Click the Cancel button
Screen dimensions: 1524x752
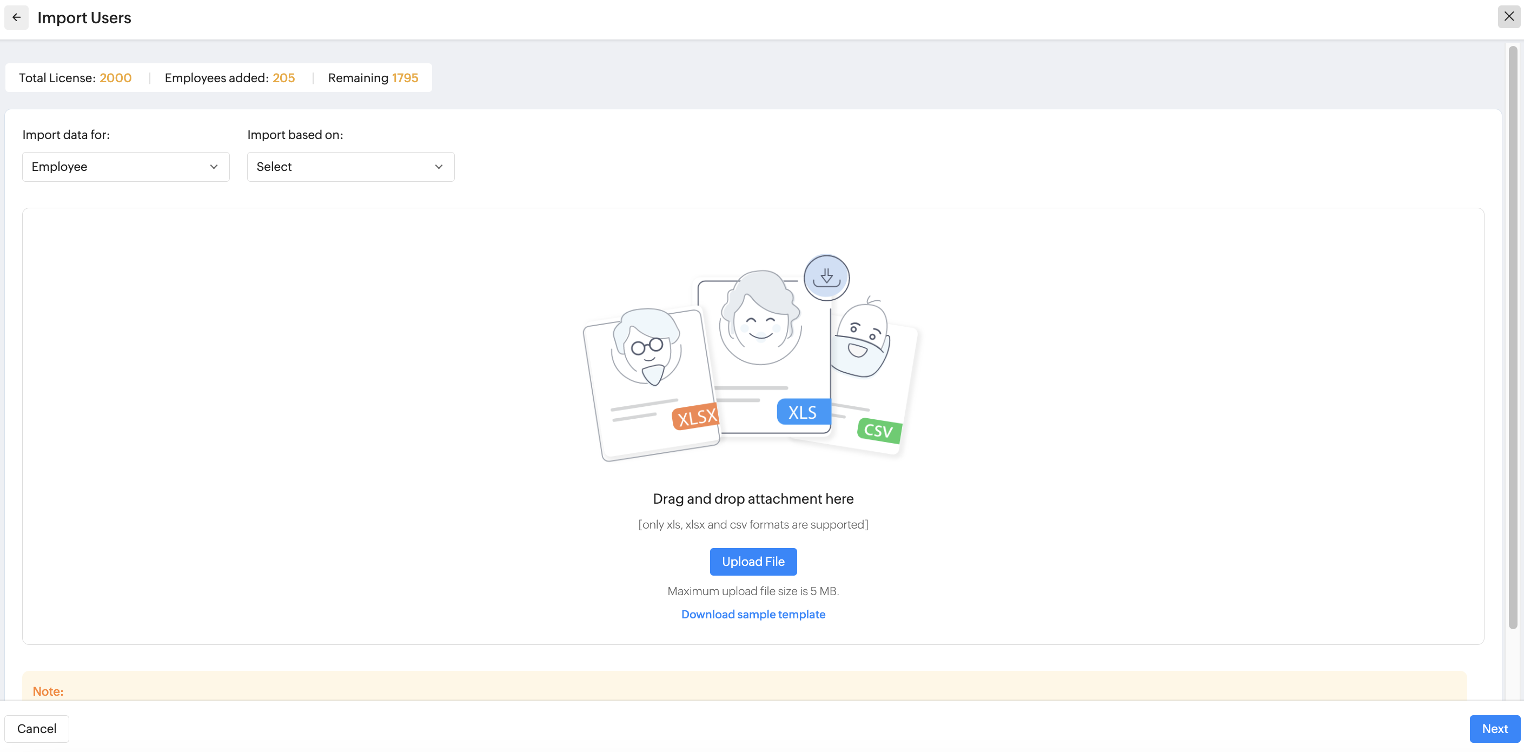click(x=37, y=728)
